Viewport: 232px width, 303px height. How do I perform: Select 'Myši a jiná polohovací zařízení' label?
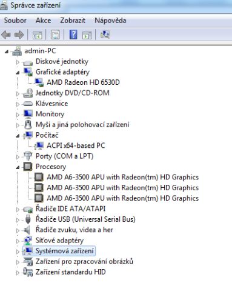point(82,125)
